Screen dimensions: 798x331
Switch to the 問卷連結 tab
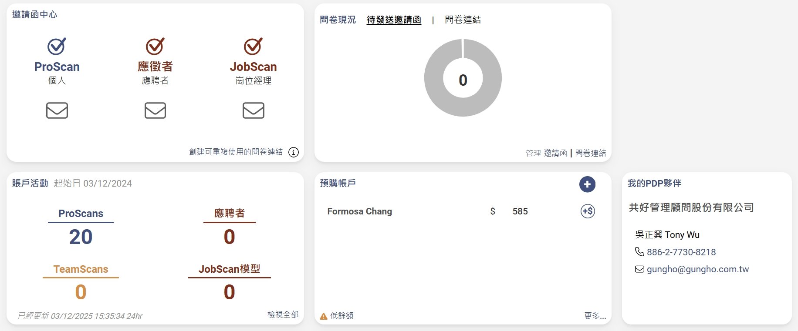pyautogui.click(x=463, y=20)
